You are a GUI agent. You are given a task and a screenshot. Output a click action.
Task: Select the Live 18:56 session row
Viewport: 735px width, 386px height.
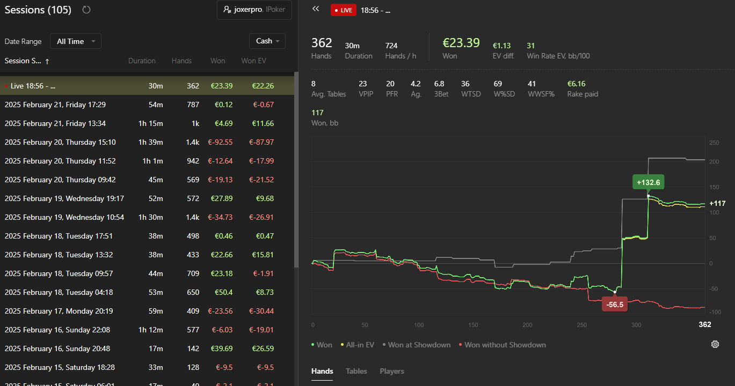[147, 86]
